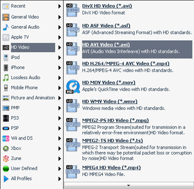Image resolution: width=194 pixels, height=189 pixels.
Task: Choose DivX HD Video (*.avi) profile
Action: [x=107, y=6]
